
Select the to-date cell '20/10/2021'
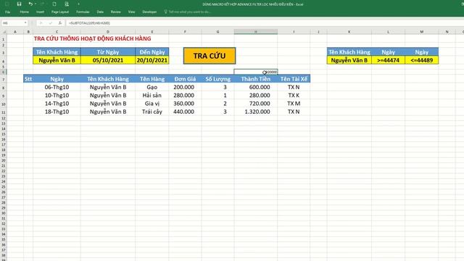tap(152, 60)
